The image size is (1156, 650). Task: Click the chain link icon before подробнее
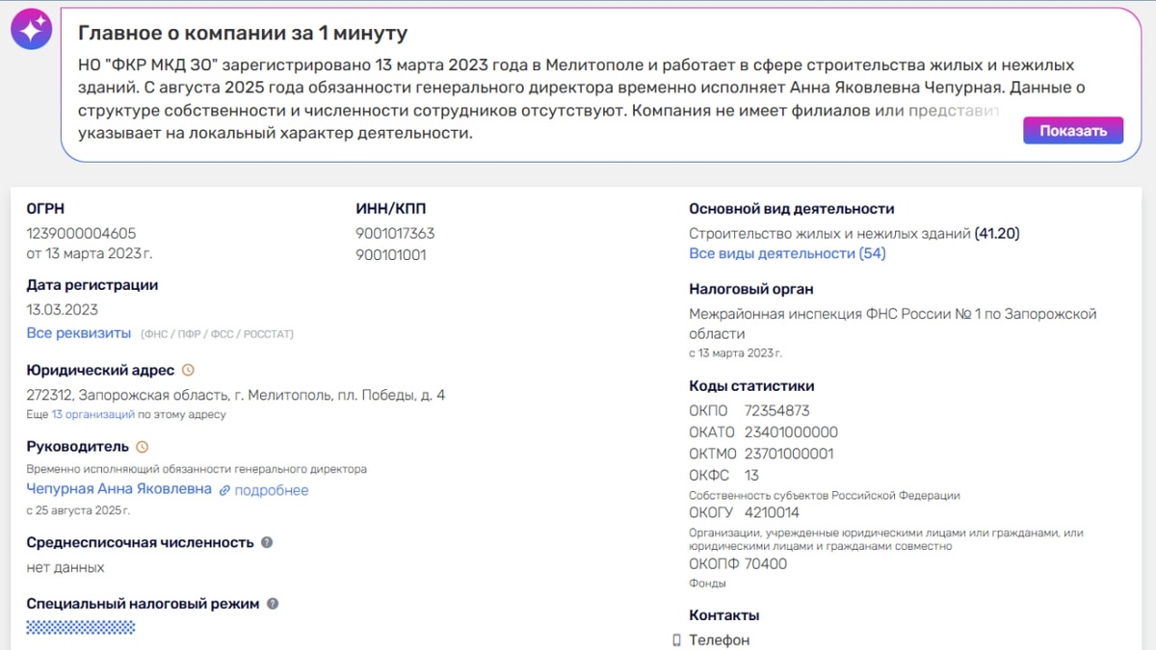[224, 490]
